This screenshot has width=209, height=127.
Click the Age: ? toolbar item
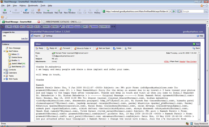pyautogui.click(x=55, y=27)
